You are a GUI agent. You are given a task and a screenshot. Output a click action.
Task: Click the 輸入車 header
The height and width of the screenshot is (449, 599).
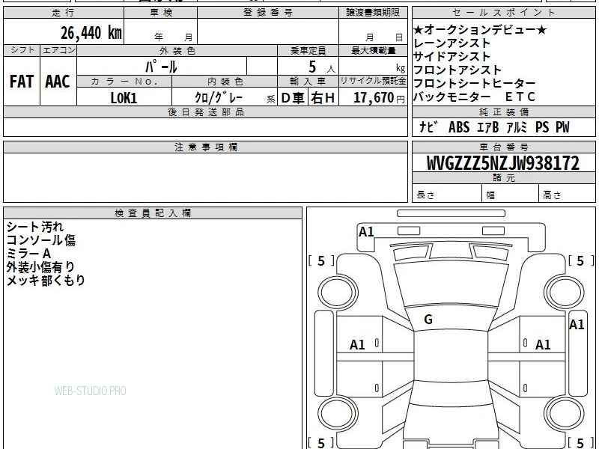point(308,82)
